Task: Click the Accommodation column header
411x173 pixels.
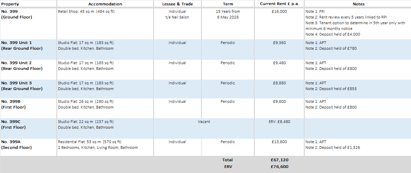Action: [105, 4]
